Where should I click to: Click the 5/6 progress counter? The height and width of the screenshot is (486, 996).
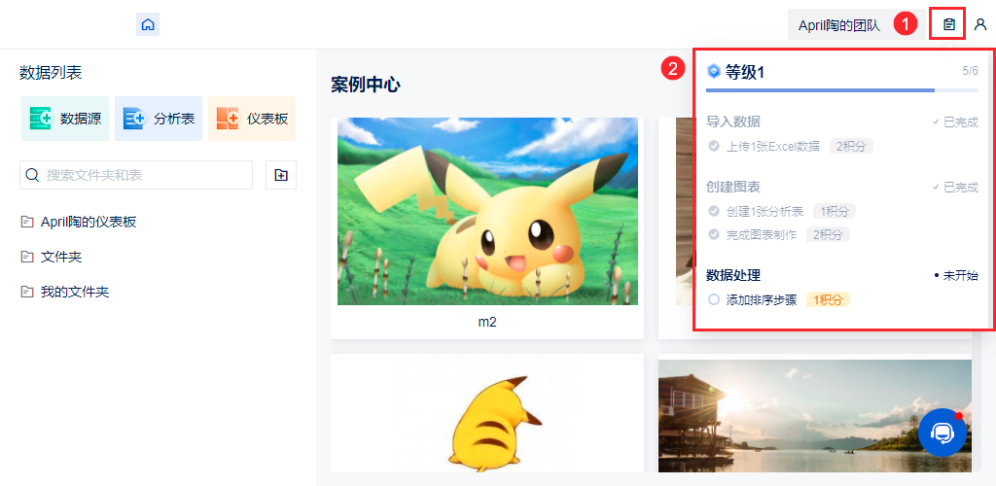coord(970,71)
